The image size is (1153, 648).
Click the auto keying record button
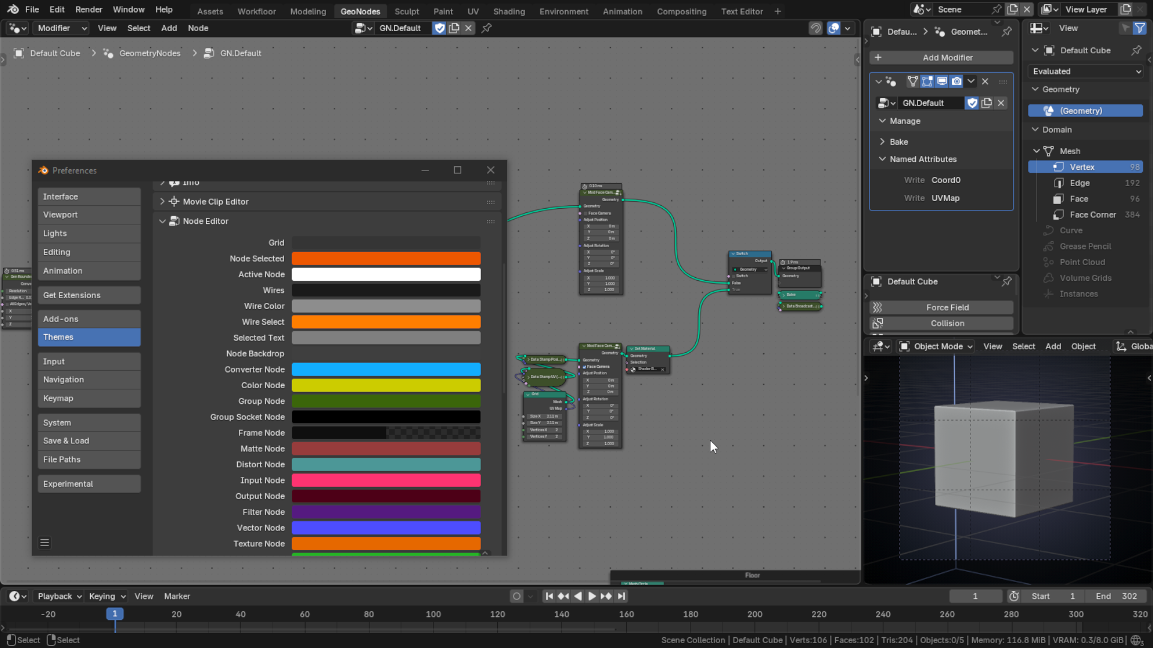point(516,596)
